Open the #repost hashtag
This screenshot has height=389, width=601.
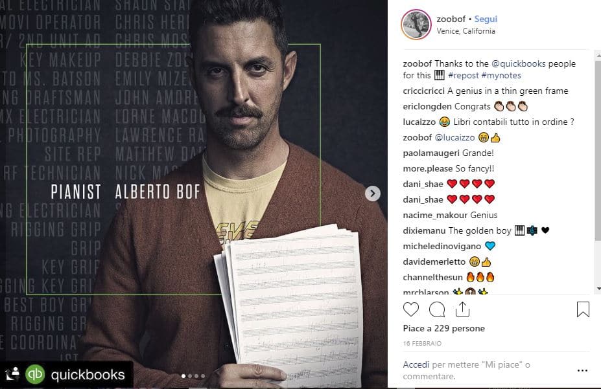(464, 75)
